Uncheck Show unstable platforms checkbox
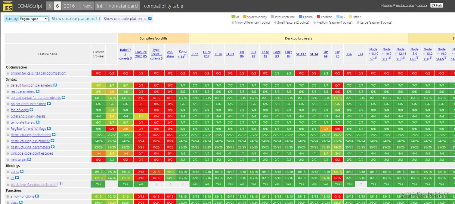455x204 pixels. pyautogui.click(x=150, y=19)
